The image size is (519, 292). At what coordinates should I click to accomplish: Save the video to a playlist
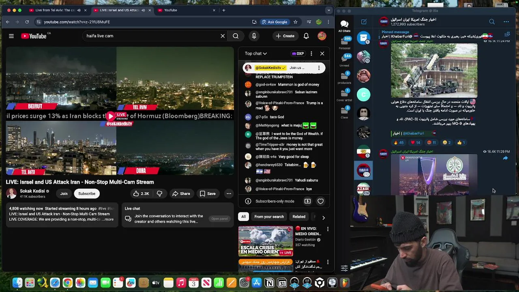pyautogui.click(x=208, y=194)
